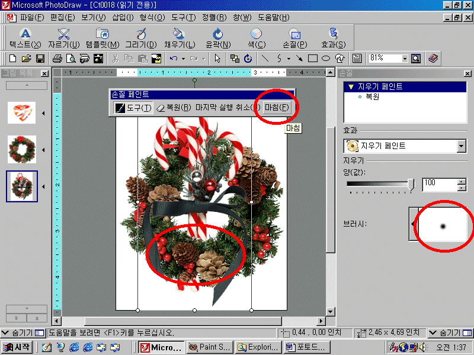Open print preview
Viewport: 474px width, 355px height.
(71, 58)
